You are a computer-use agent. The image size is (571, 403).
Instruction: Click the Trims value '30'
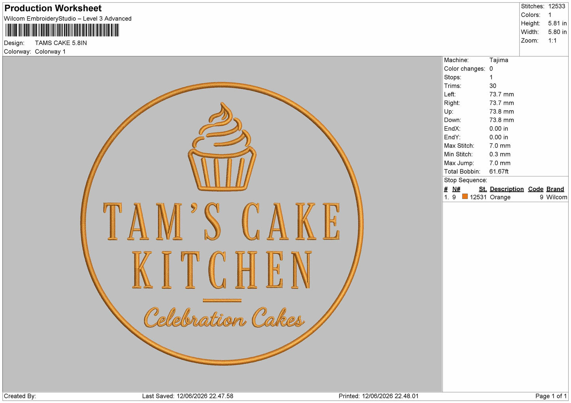(x=493, y=86)
